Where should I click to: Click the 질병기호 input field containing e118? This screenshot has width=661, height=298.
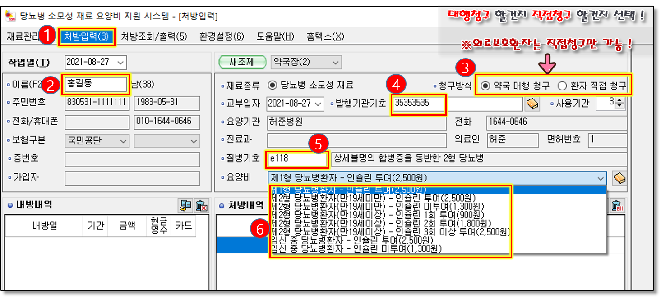pos(297,158)
